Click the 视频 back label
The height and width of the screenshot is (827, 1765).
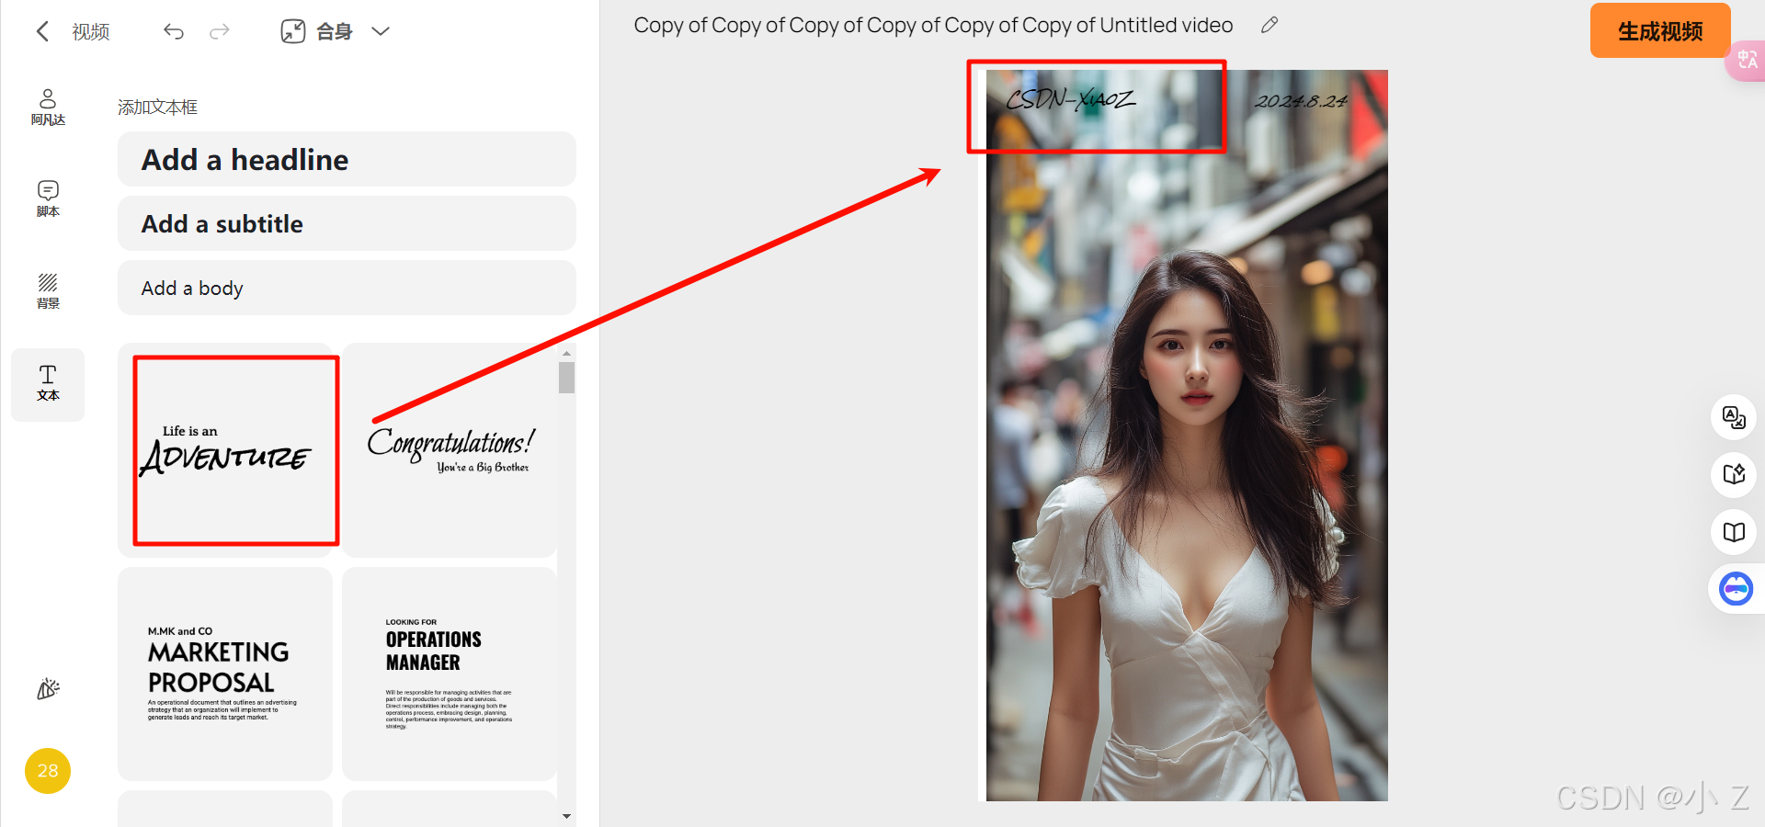(91, 31)
